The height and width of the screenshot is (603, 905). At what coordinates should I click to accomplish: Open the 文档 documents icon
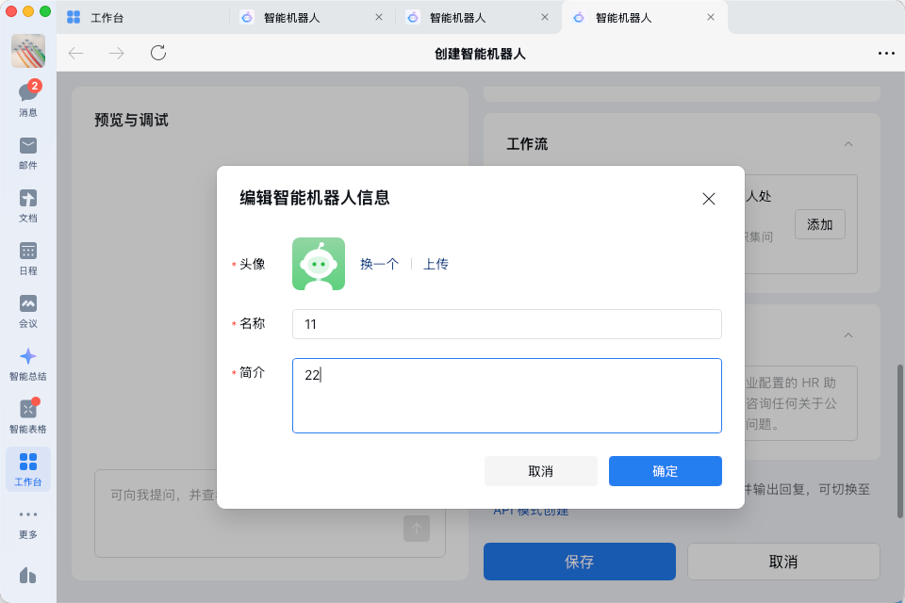pos(28,199)
